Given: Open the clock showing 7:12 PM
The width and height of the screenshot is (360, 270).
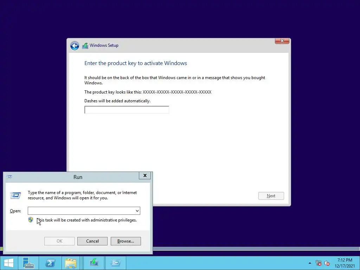Looking at the screenshot, I should tap(345, 263).
